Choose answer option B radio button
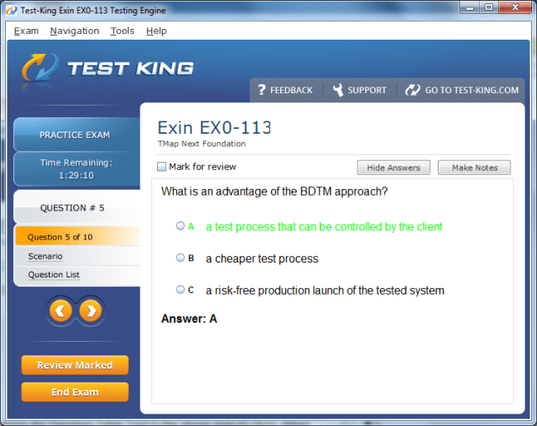This screenshot has width=537, height=426. (x=180, y=258)
